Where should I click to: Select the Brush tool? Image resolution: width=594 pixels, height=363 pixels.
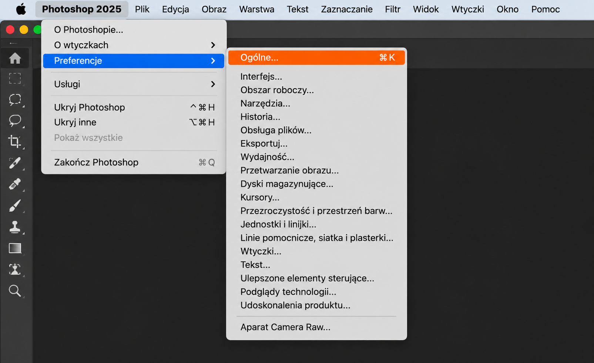click(15, 206)
